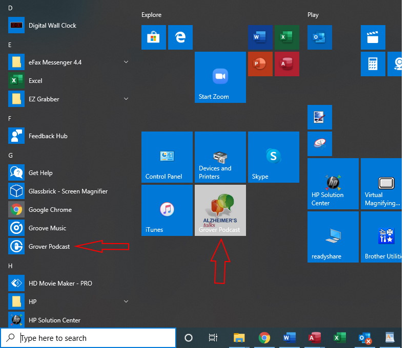Open the Brother Utilities tile
The height and width of the screenshot is (348, 410).
tap(381, 237)
